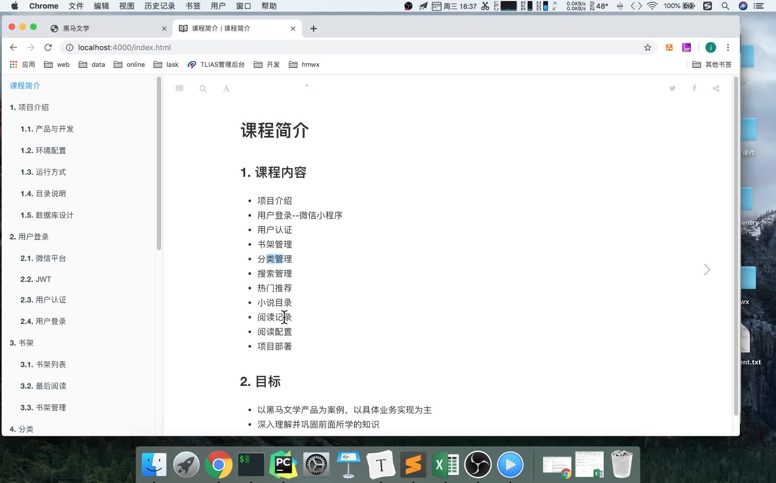Open PyCharm from the Dock
The height and width of the screenshot is (483, 776).
[283, 465]
